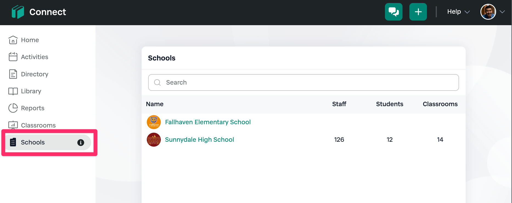Viewport: 512px width, 203px height.
Task: Open the user profile avatar menu
Action: click(488, 12)
